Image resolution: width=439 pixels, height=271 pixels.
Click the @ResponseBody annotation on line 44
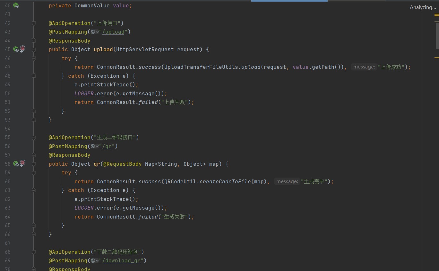[70, 41]
